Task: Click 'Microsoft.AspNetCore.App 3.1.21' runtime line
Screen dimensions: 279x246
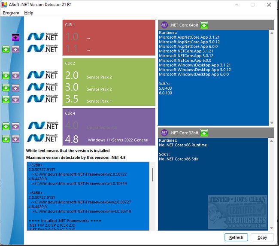Action: click(x=189, y=37)
